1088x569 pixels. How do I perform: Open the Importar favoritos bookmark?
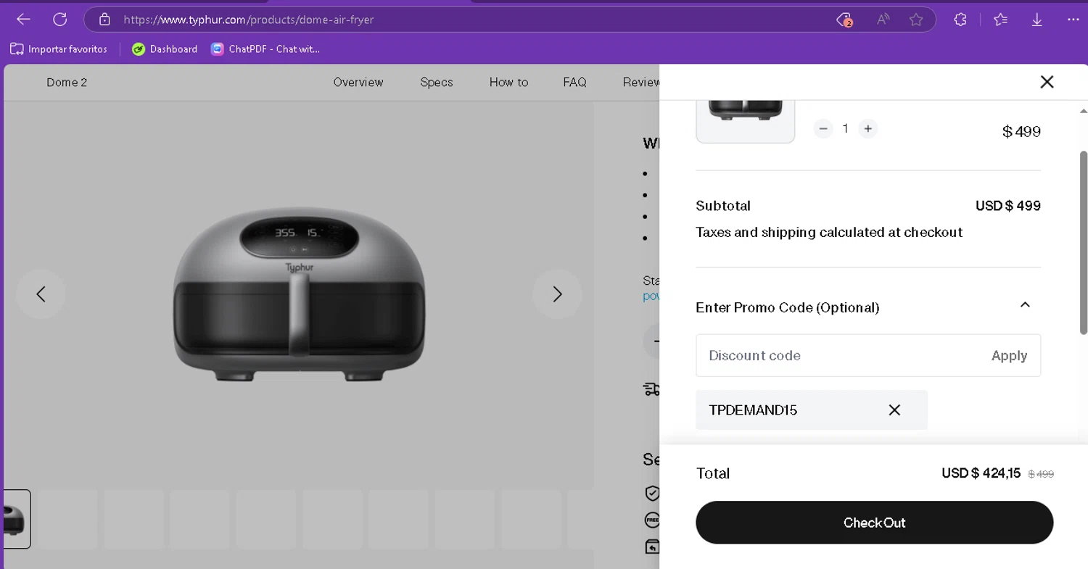click(x=59, y=49)
